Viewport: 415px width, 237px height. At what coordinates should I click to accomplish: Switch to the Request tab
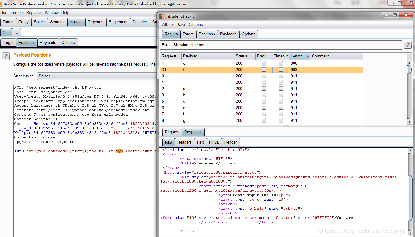click(172, 132)
